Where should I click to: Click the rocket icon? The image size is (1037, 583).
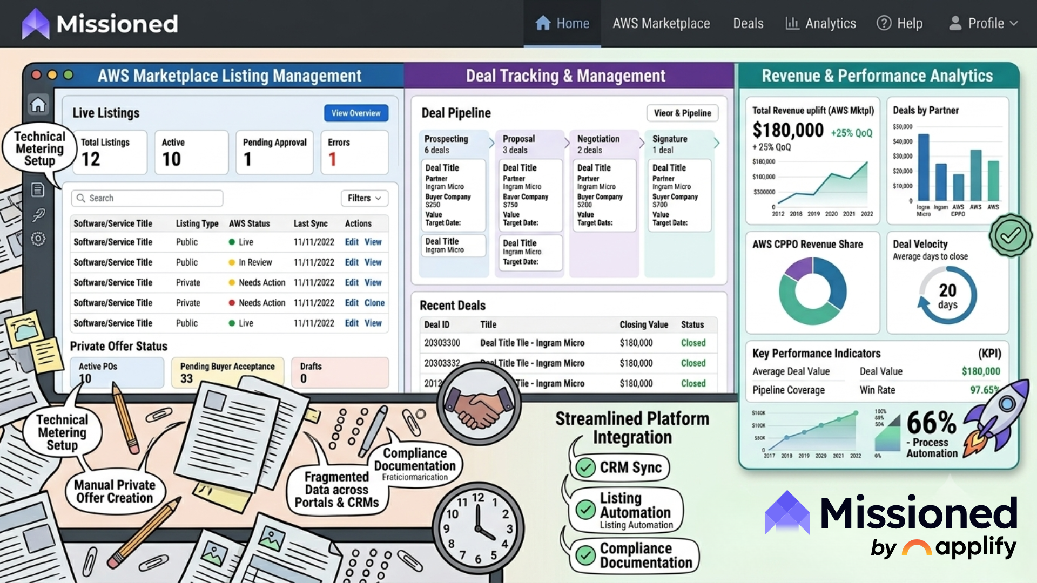coord(996,418)
